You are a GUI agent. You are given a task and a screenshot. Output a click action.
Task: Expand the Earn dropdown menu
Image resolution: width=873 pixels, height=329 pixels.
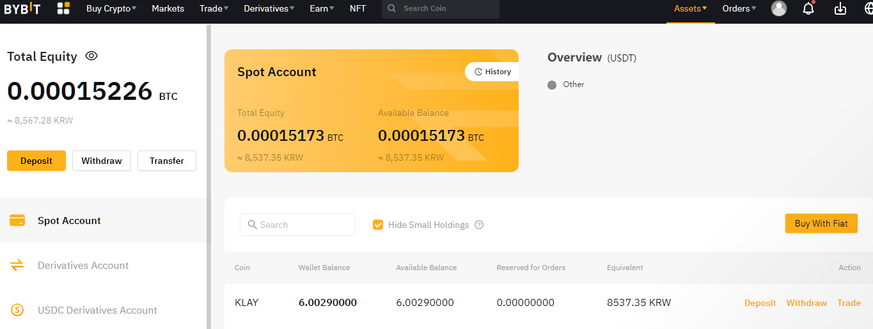pyautogui.click(x=322, y=8)
